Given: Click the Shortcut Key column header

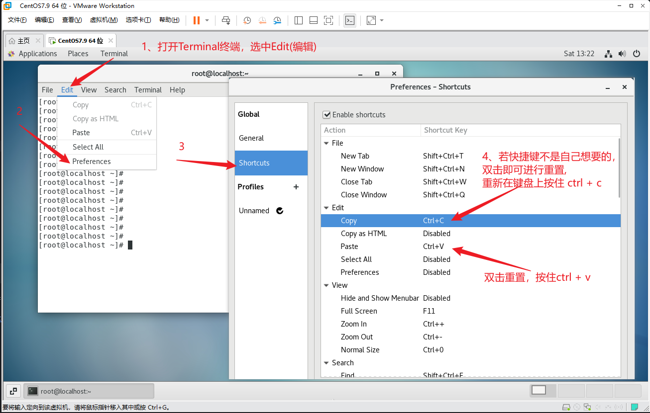Looking at the screenshot, I should (521, 130).
